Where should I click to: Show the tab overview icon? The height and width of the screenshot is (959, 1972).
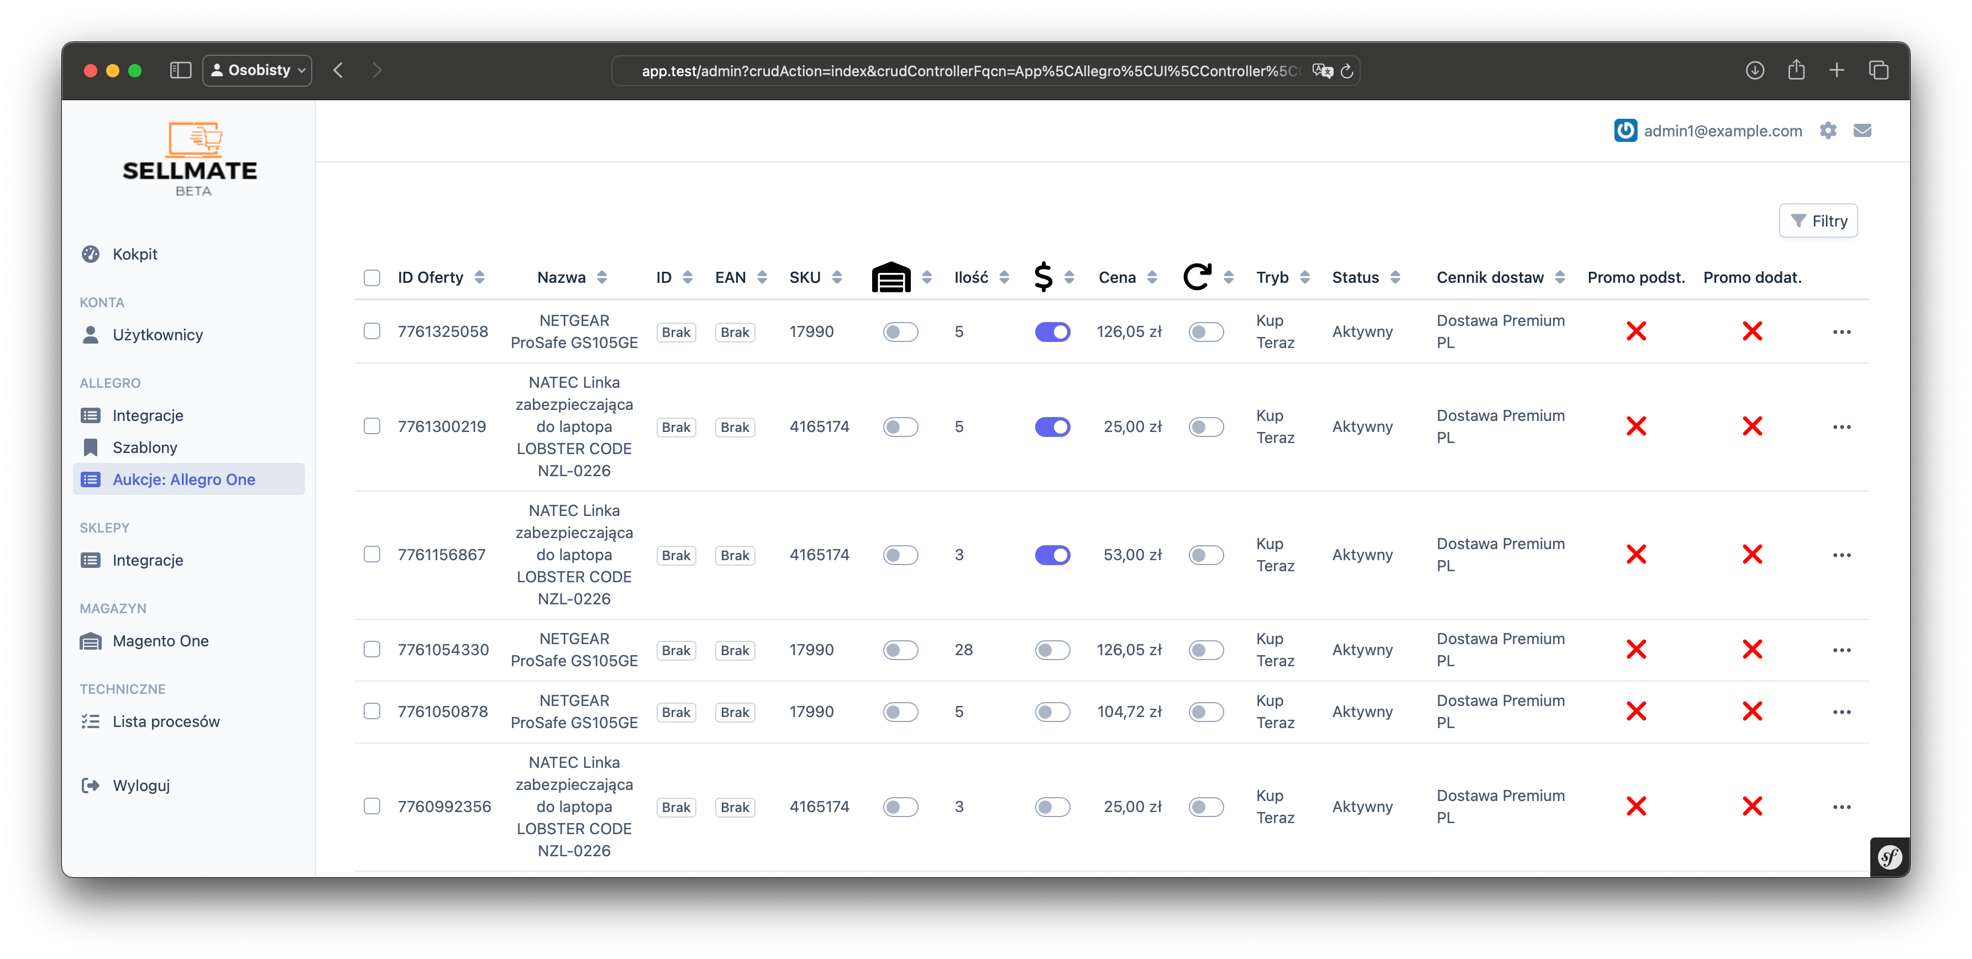pyautogui.click(x=1878, y=70)
